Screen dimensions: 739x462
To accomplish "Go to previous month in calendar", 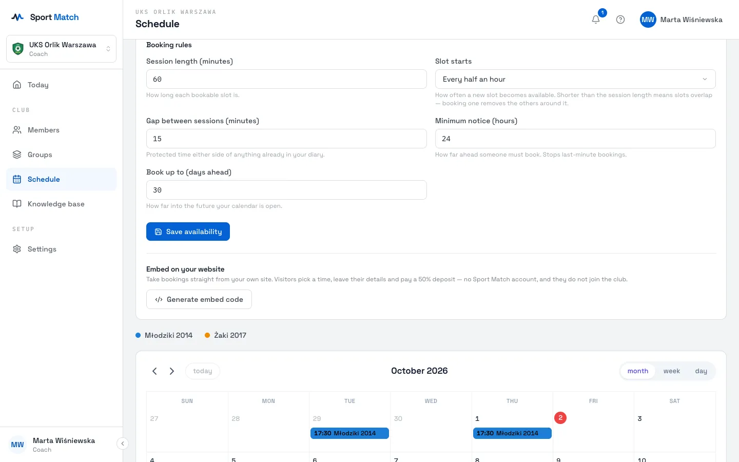I will click(154, 371).
